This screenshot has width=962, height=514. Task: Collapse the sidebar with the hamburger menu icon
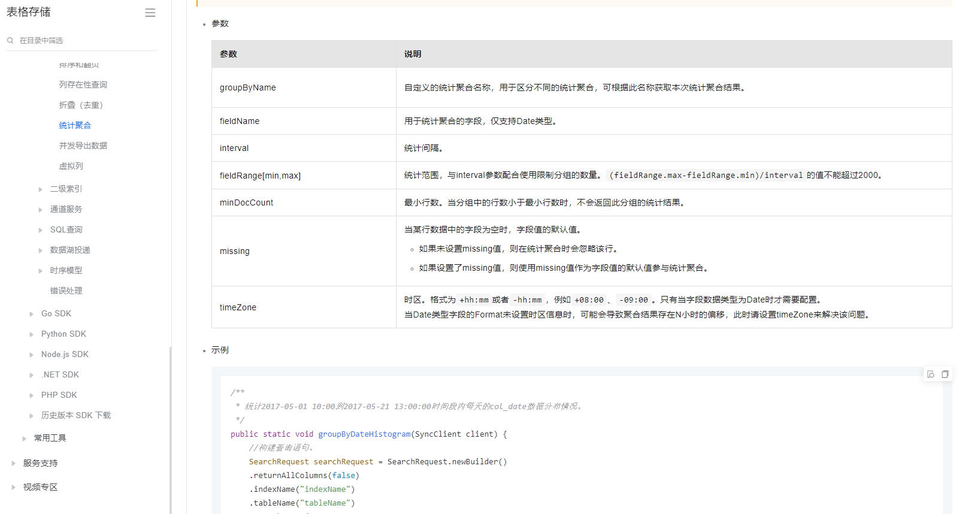tap(150, 13)
